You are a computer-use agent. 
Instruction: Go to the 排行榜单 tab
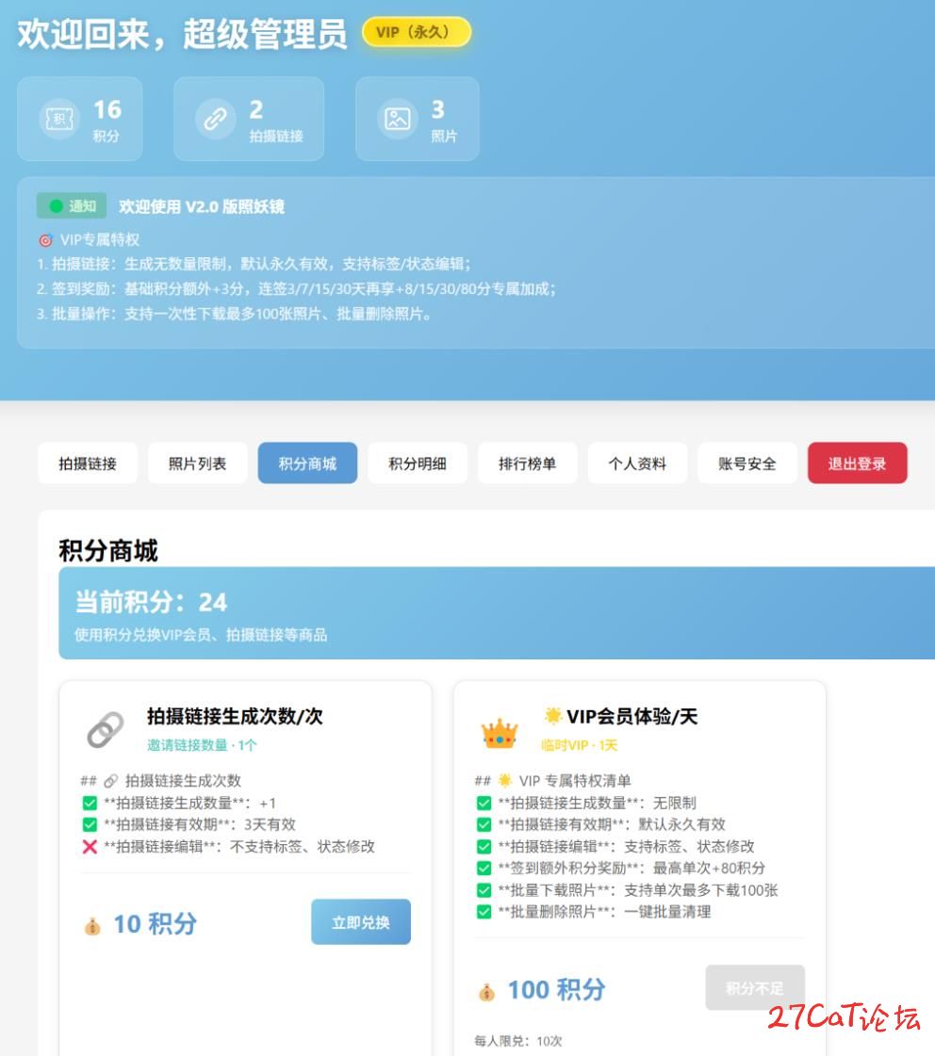tap(527, 463)
